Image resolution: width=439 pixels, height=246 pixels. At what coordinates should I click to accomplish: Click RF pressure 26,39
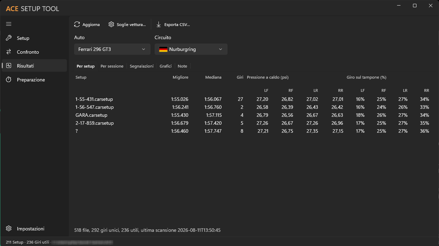coord(287,107)
